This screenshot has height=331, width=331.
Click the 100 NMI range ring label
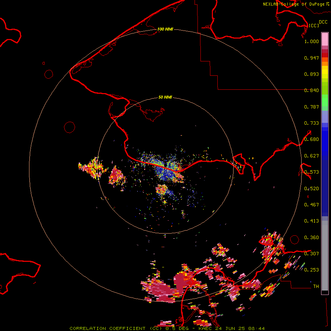(x=165, y=29)
